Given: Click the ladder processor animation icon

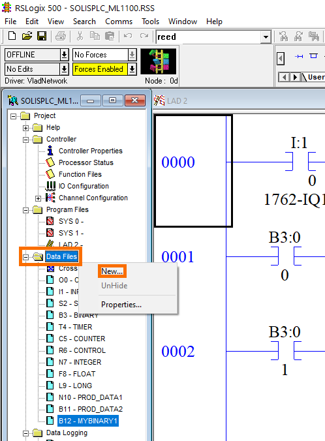Looking at the screenshot, I should (x=159, y=61).
